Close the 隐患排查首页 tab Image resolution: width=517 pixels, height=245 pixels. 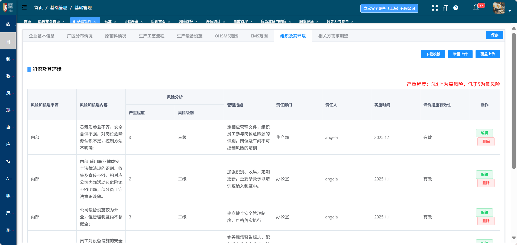(x=63, y=22)
